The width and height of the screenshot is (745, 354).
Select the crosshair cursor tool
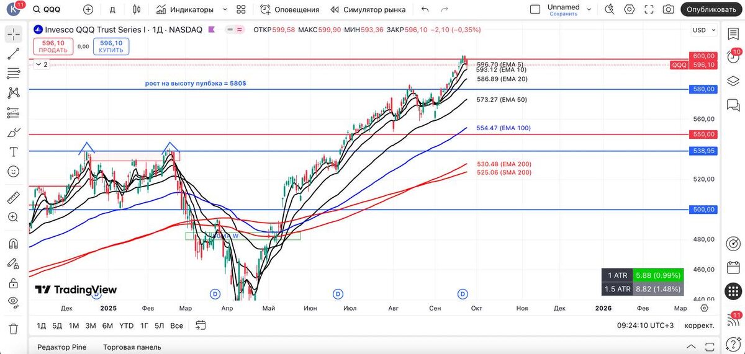(x=13, y=34)
